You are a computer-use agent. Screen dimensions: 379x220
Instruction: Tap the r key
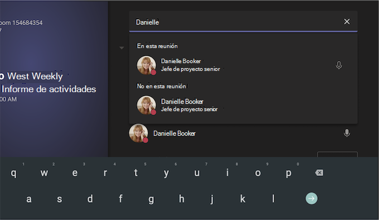105,173
